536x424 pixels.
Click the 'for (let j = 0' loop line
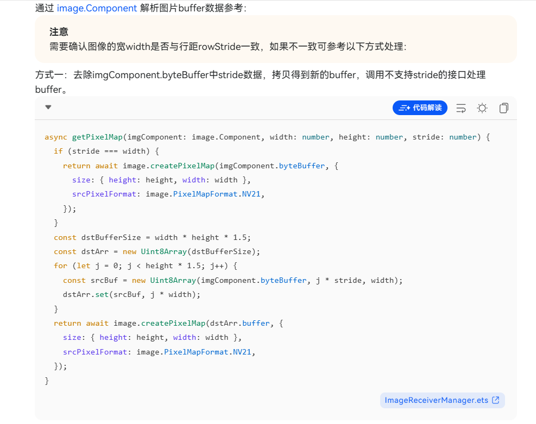click(146, 266)
